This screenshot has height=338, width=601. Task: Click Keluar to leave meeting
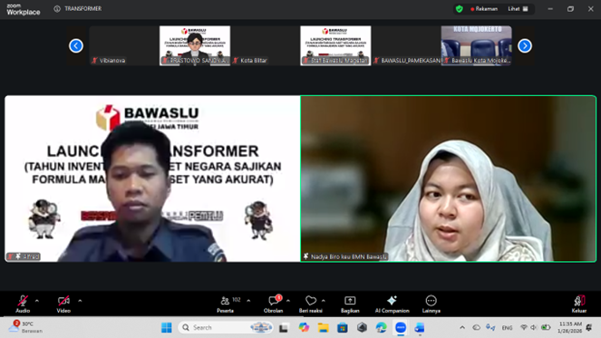tap(578, 304)
